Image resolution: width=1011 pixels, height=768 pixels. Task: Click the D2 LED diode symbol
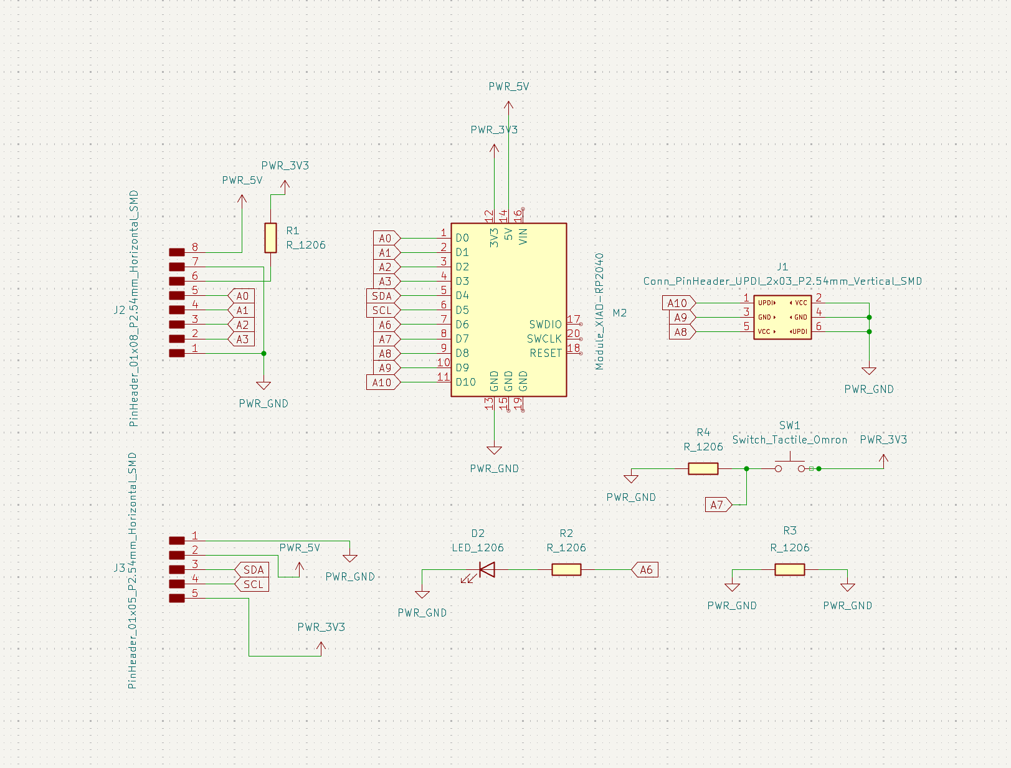click(487, 569)
